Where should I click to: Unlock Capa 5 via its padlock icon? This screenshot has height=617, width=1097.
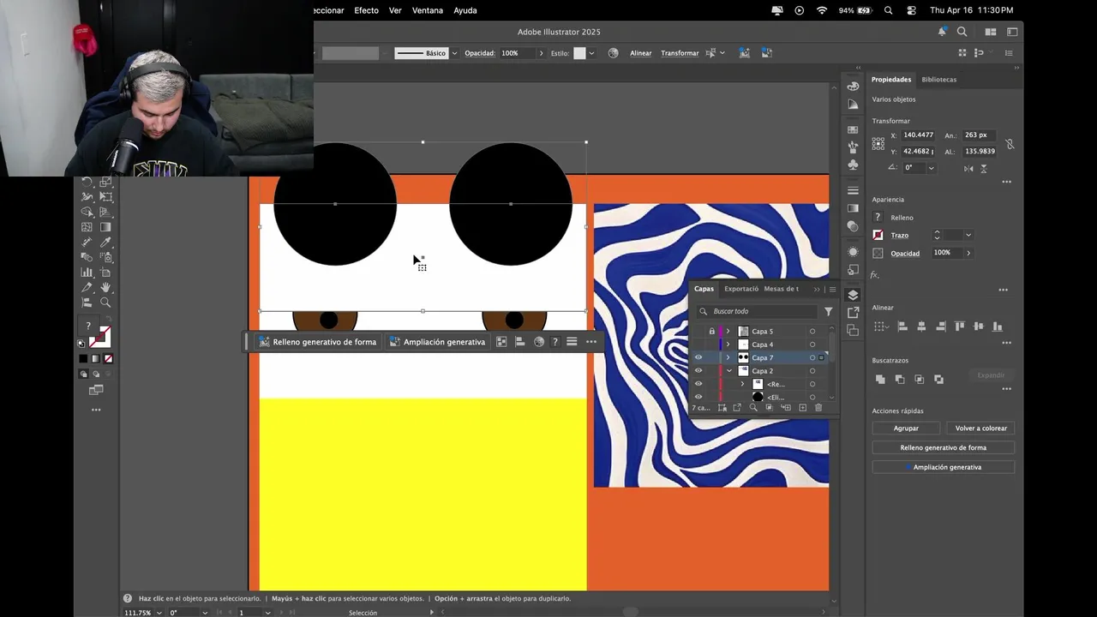[711, 332]
